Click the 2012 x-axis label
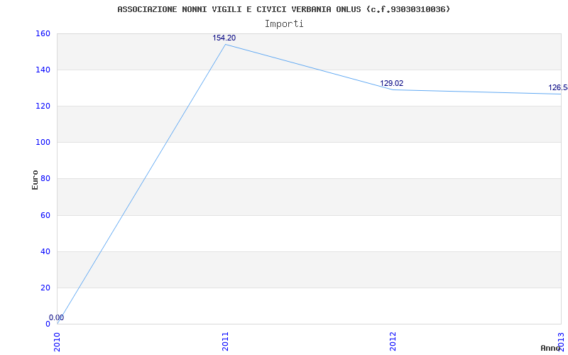The image size is (568, 355). pyautogui.click(x=393, y=342)
